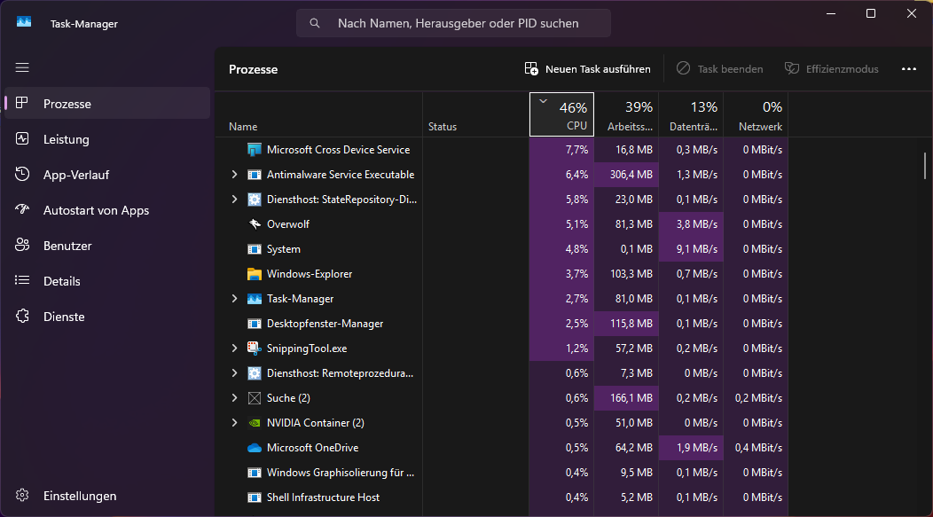This screenshot has width=933, height=517.
Task: Open the Leistung page icon
Action: [23, 139]
